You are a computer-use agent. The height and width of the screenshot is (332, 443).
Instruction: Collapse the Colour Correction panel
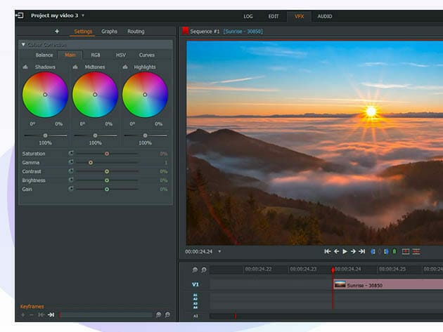23,44
